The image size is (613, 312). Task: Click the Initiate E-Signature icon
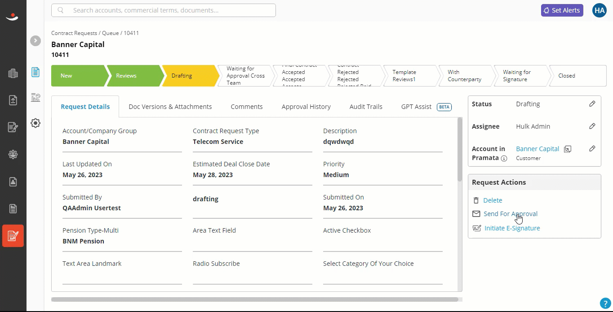point(477,228)
